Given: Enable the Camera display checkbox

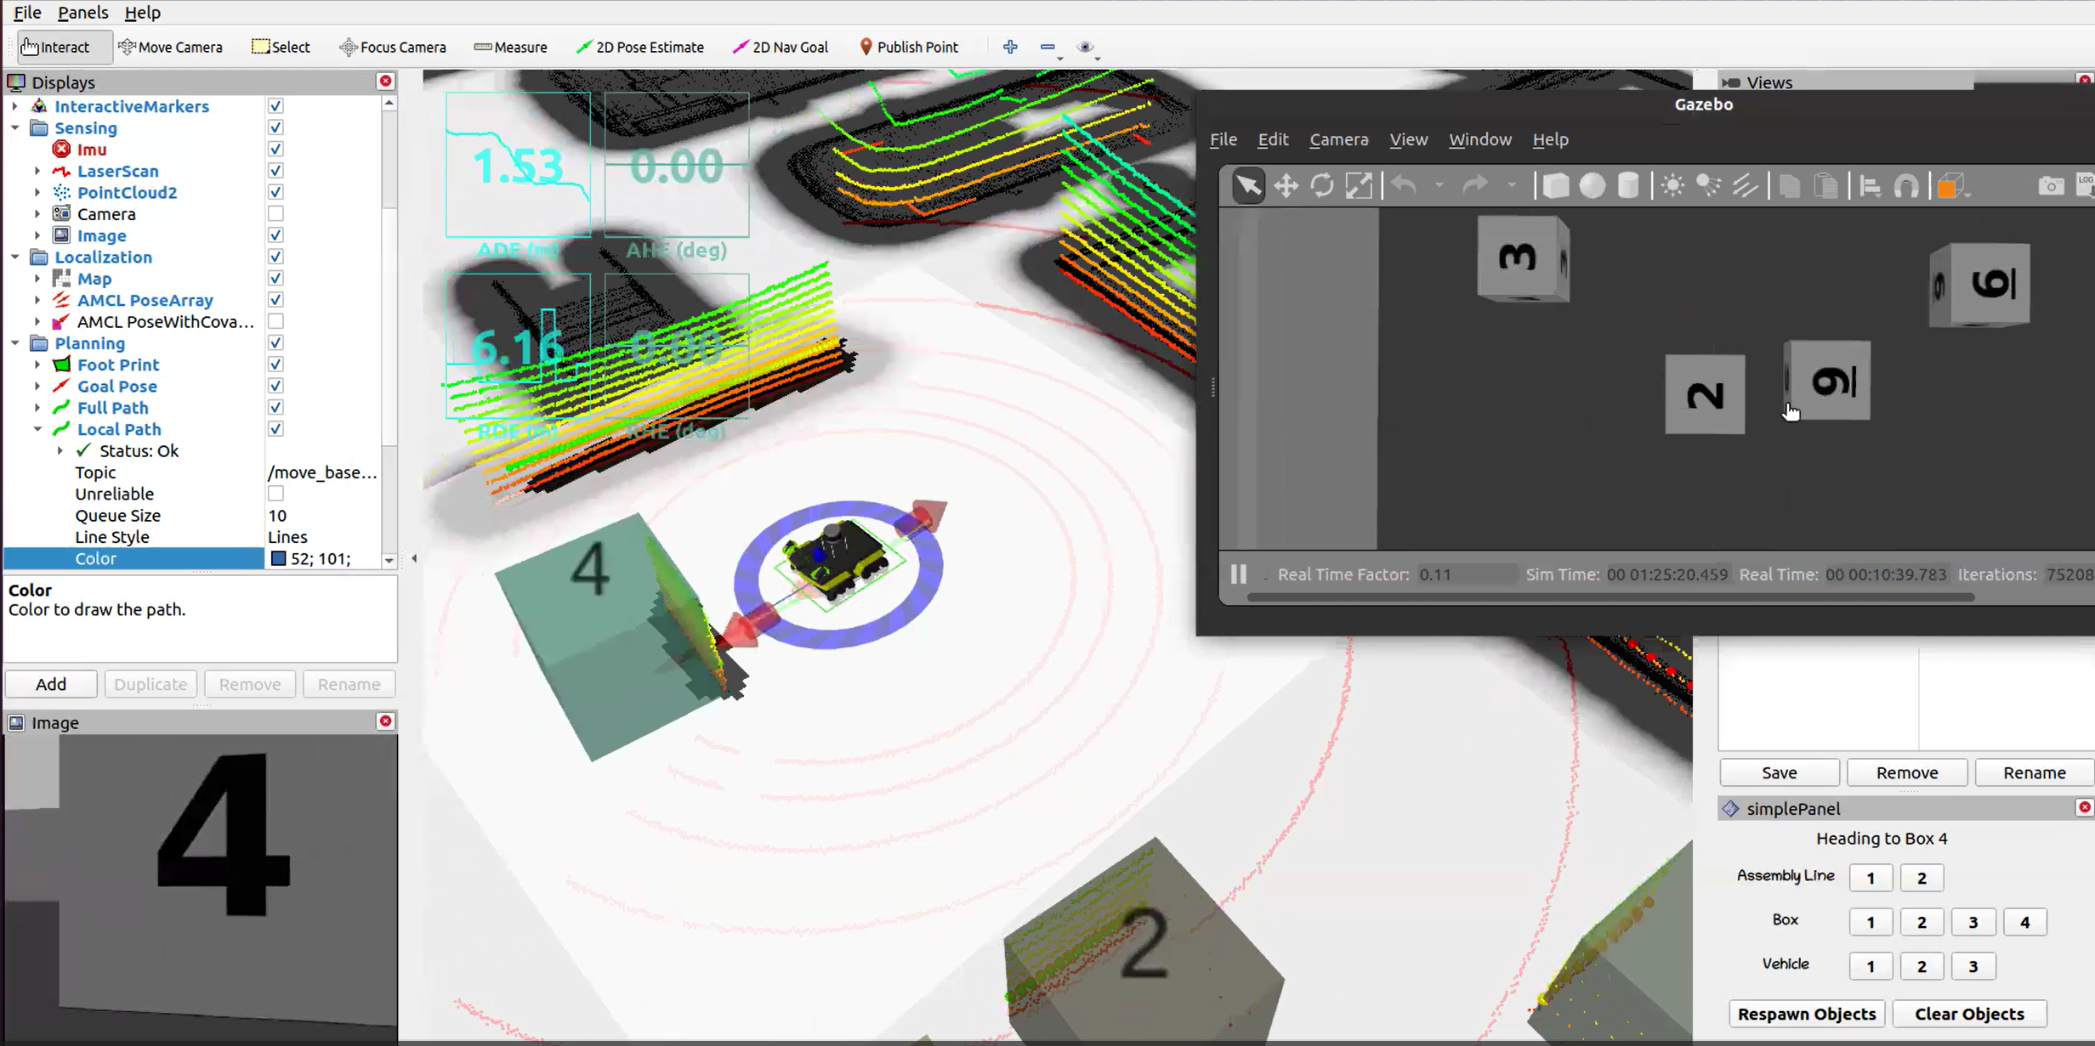Looking at the screenshot, I should (x=275, y=213).
